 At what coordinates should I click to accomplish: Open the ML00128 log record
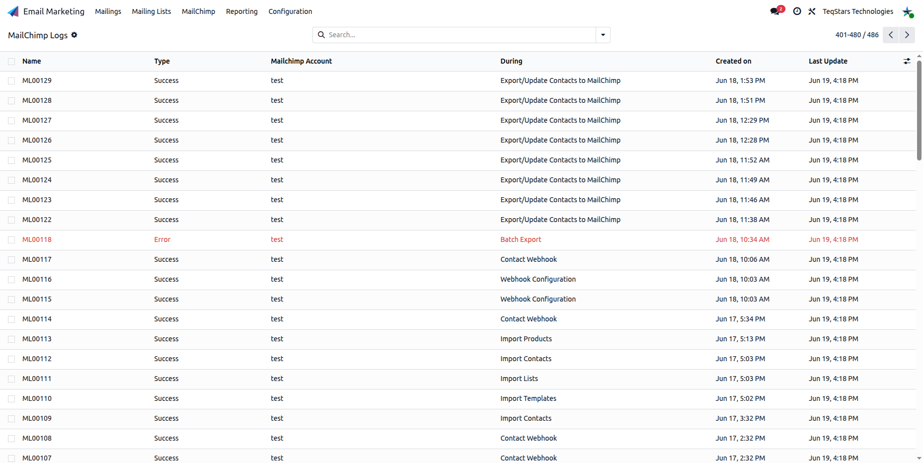37,100
